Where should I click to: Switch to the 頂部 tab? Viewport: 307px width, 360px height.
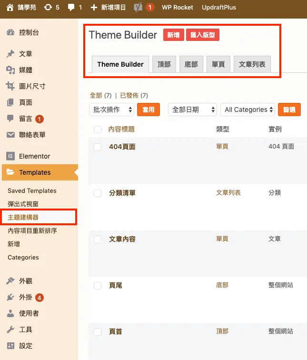164,64
